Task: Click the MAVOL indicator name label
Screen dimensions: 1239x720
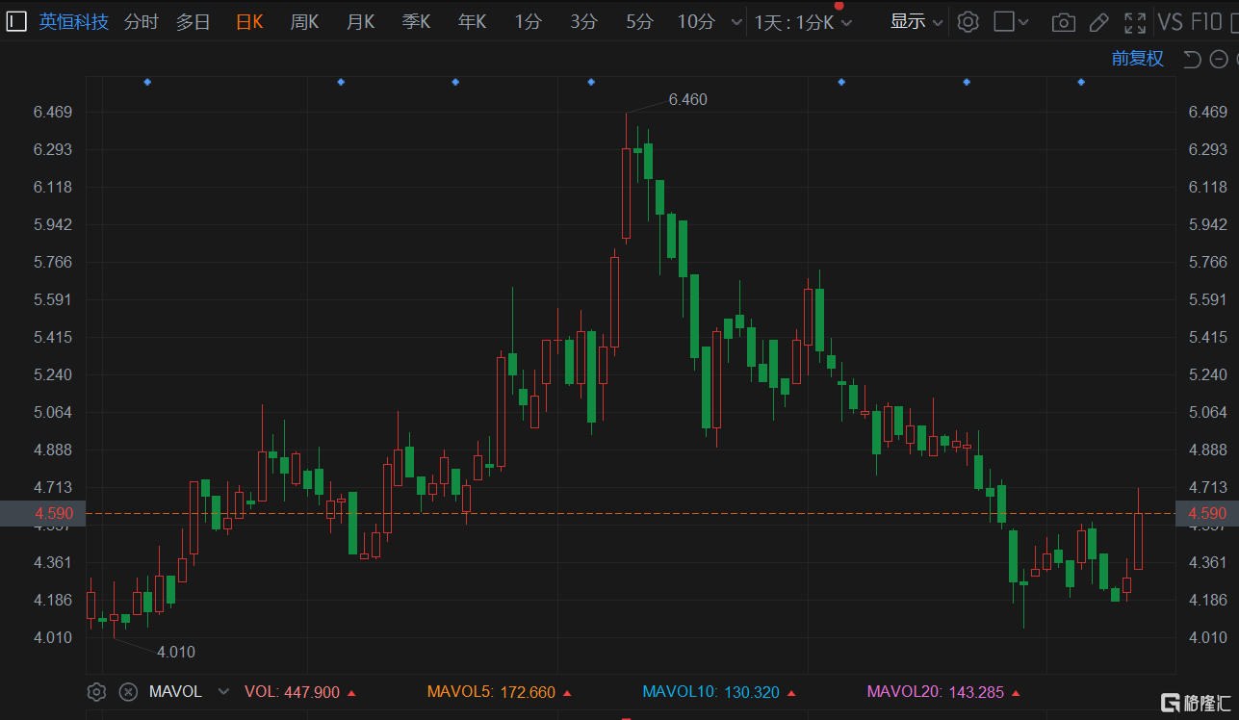Action: [x=175, y=692]
